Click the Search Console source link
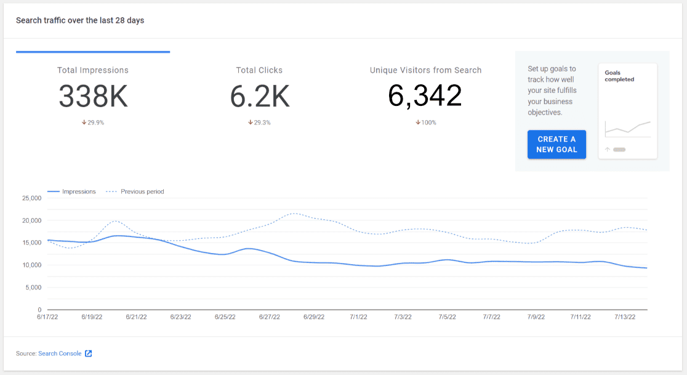687x375 pixels. pyautogui.click(x=60, y=353)
